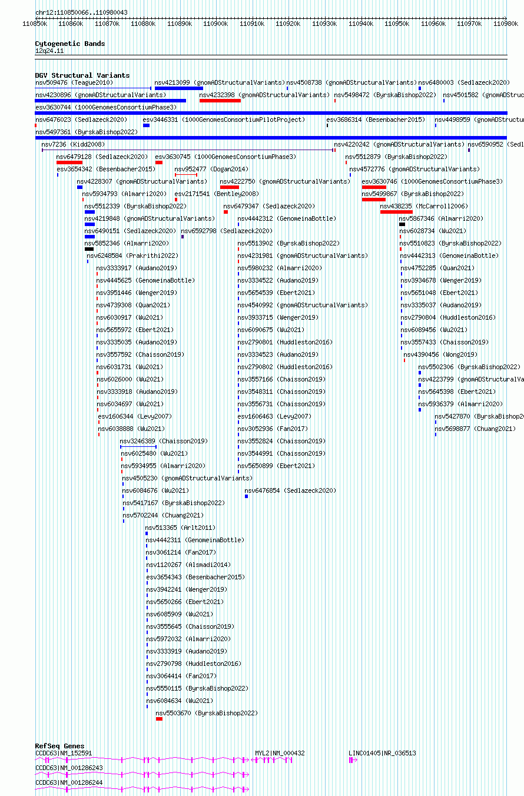Open variant nsv6592798 (Sedlazeck2020)
This screenshot has height=796, width=524.
click(x=227, y=231)
